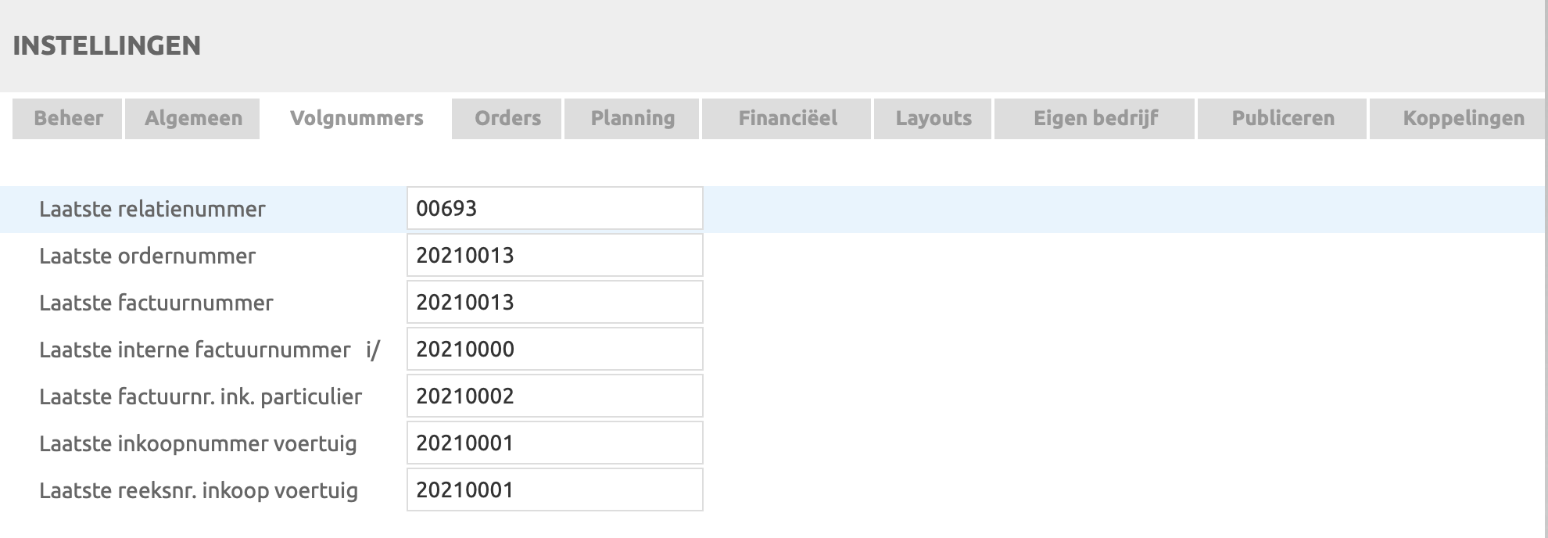Click the 'Laatste relatienummer' label text
This screenshot has height=538, width=1548.
pos(152,210)
